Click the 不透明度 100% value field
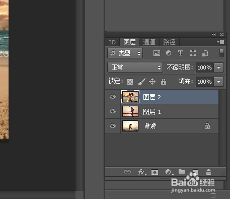 point(205,68)
